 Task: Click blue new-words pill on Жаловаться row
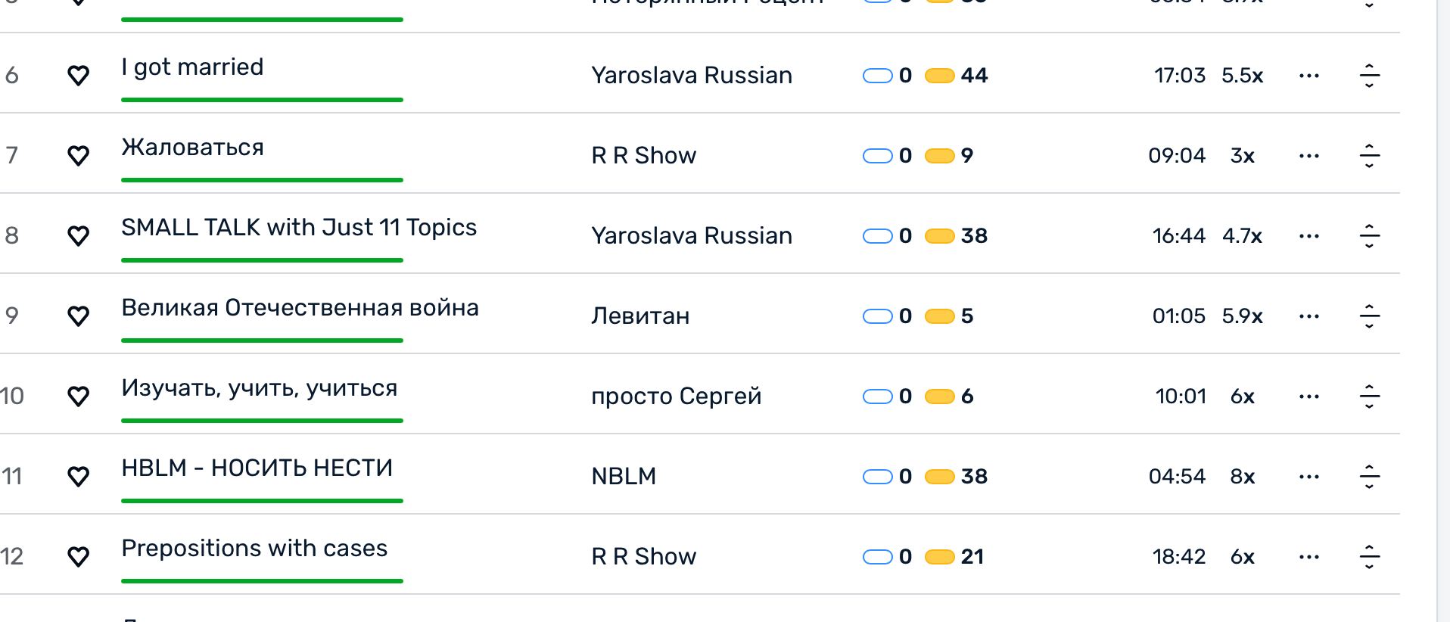point(878,156)
